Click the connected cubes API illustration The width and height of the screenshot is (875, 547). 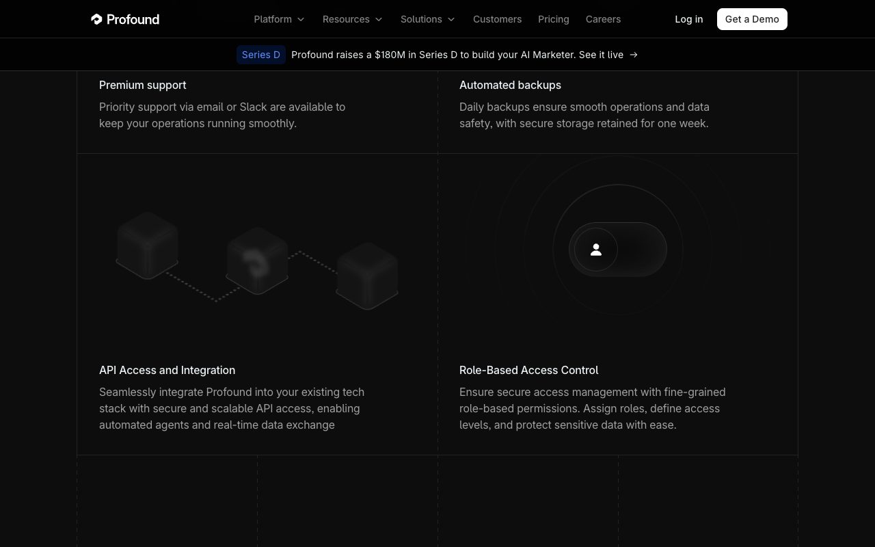click(x=257, y=261)
